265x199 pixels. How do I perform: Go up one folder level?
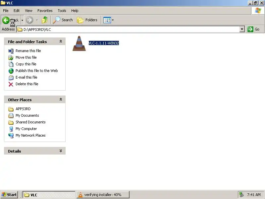click(45, 20)
